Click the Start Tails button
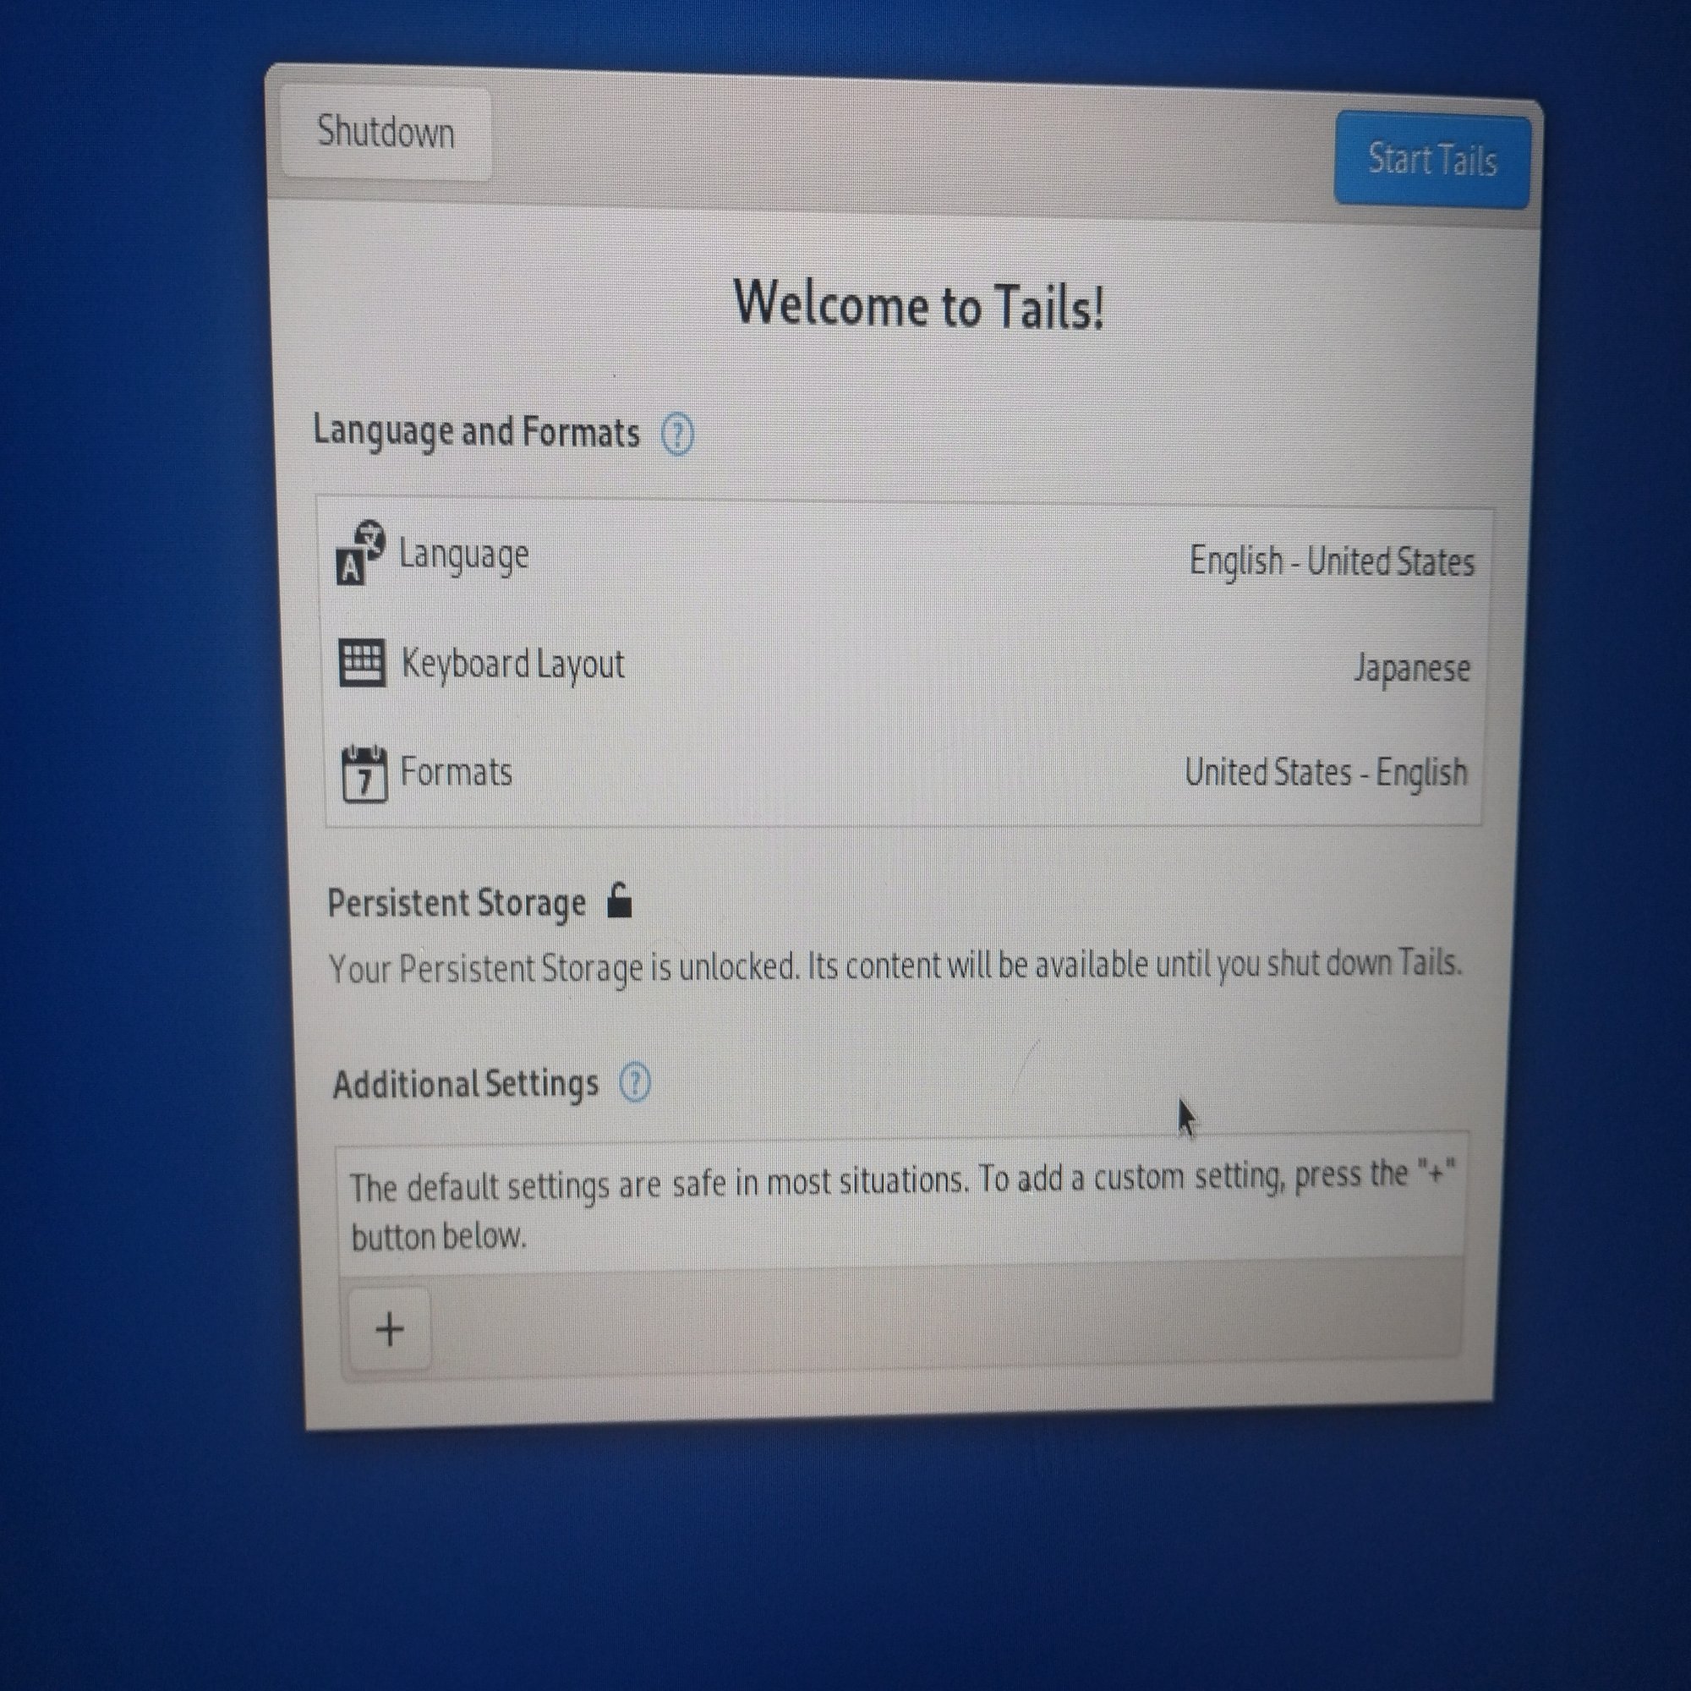This screenshot has width=1691, height=1691. coord(1432,160)
